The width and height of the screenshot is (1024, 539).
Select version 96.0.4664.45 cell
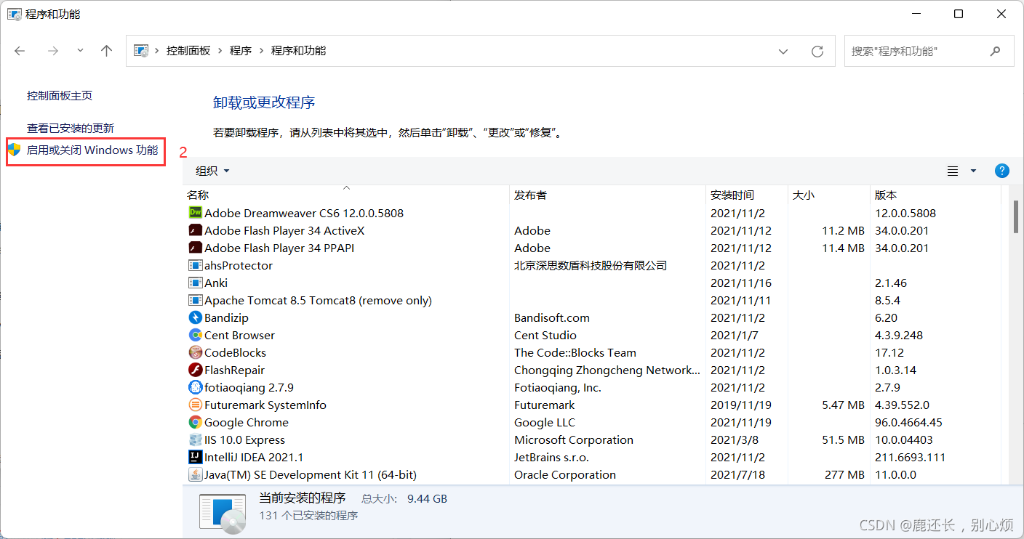(x=908, y=422)
